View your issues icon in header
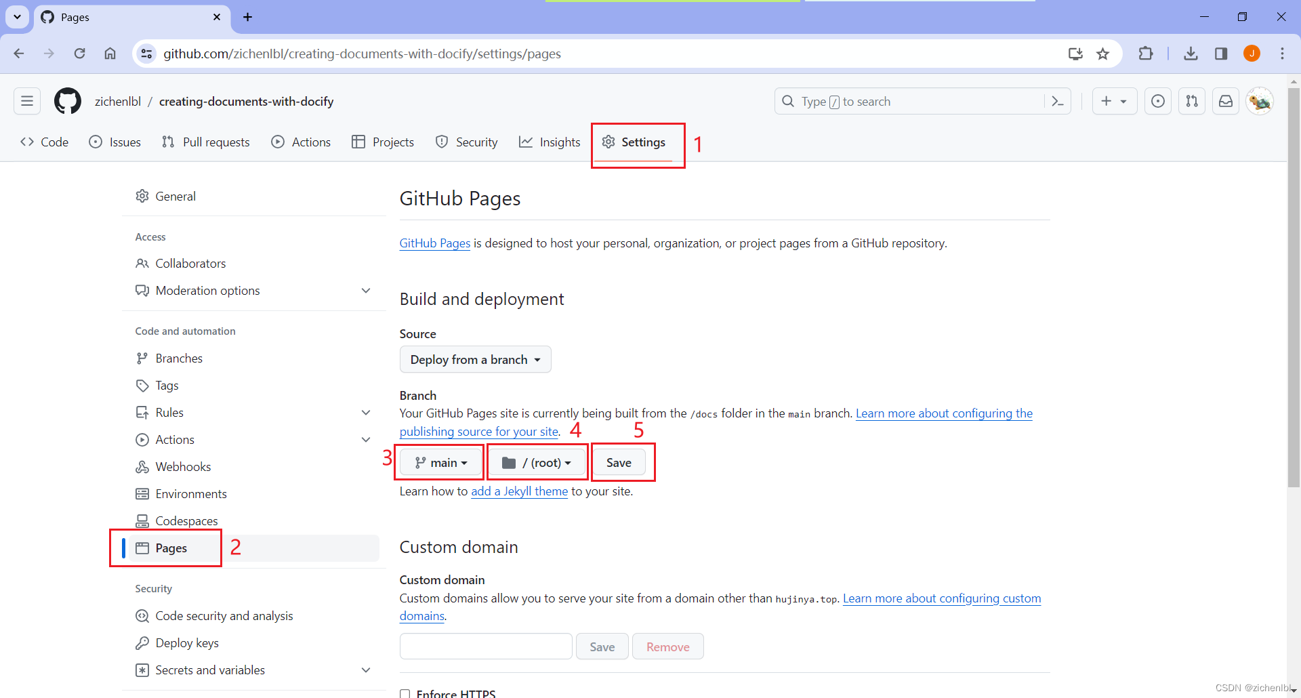Screen dimensions: 1301x698 (x=1158, y=102)
